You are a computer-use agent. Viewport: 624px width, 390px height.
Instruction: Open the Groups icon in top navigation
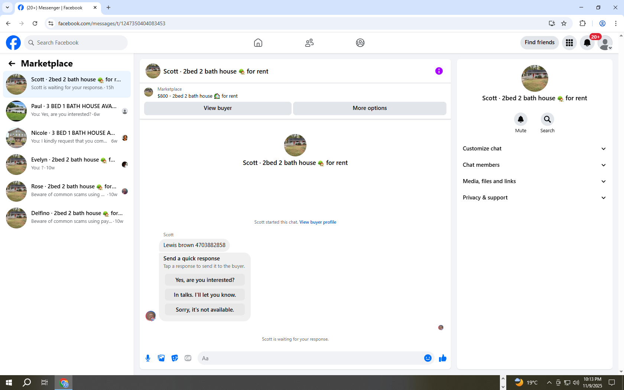tap(360, 43)
